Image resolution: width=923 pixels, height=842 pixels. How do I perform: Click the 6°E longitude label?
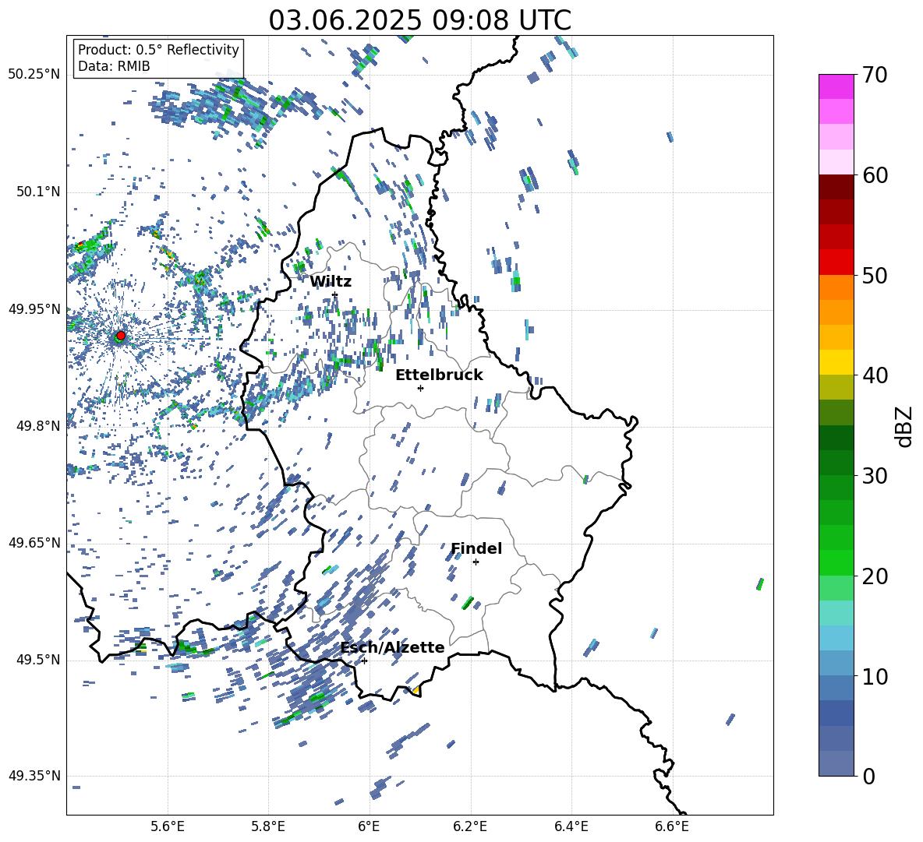[x=369, y=826]
